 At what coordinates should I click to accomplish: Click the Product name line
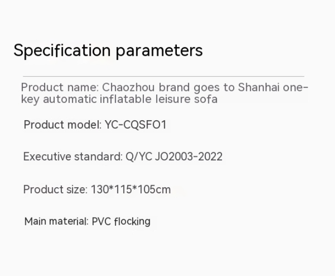point(165,93)
